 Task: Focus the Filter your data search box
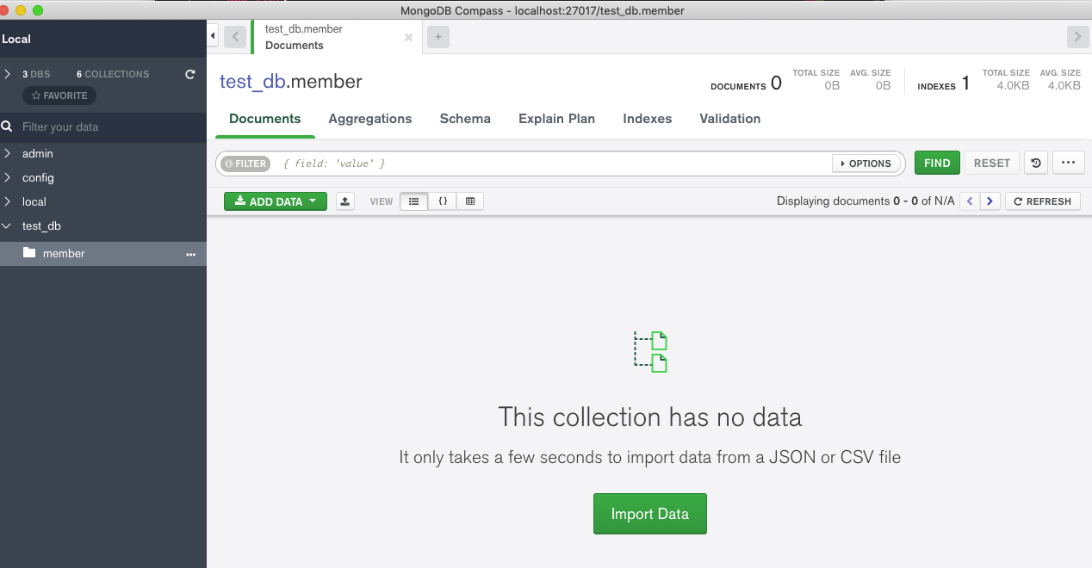pos(103,127)
